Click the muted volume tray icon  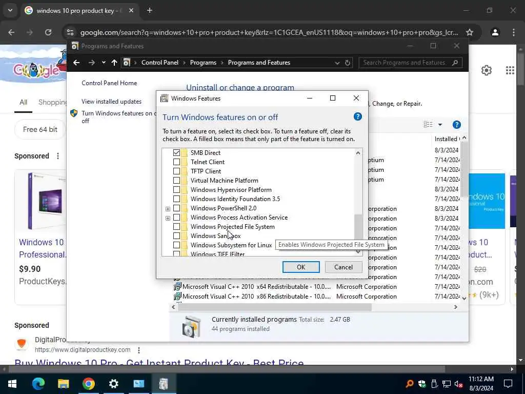point(459,384)
